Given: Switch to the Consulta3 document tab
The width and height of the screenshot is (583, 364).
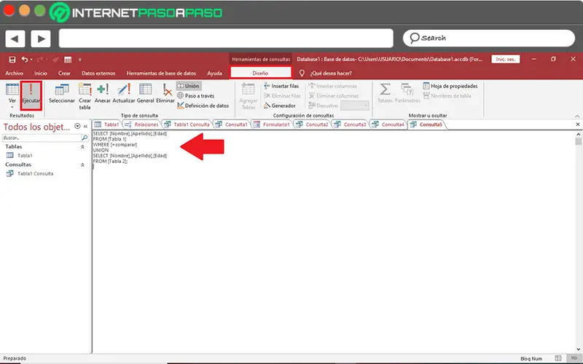Looking at the screenshot, I should click(x=351, y=124).
